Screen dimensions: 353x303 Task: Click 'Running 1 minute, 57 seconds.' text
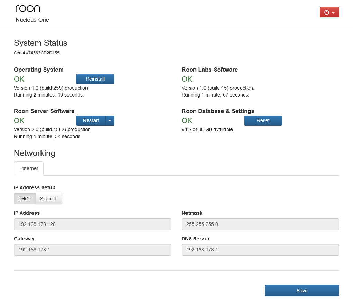[216, 95]
